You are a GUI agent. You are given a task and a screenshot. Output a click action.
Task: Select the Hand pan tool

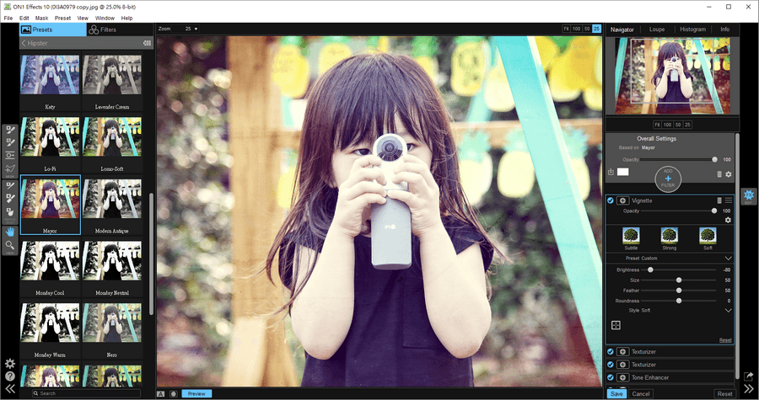(10, 232)
